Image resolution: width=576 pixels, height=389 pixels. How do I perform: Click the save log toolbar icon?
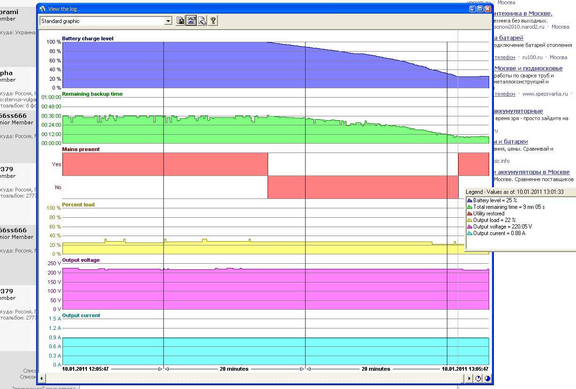click(181, 21)
